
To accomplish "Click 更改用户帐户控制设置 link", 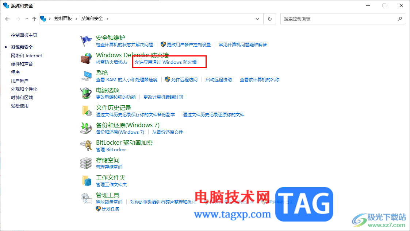I will pyautogui.click(x=189, y=45).
